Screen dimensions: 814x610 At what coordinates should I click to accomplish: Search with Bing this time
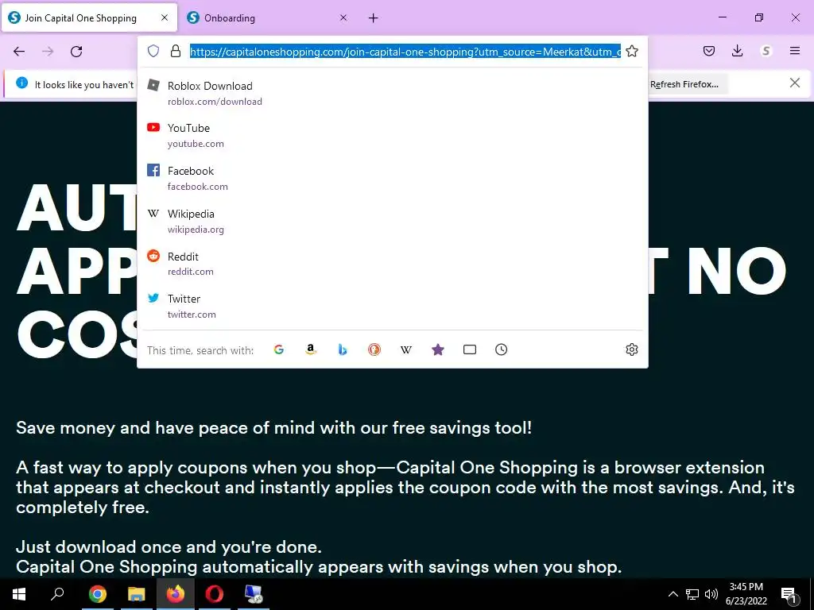[343, 349]
